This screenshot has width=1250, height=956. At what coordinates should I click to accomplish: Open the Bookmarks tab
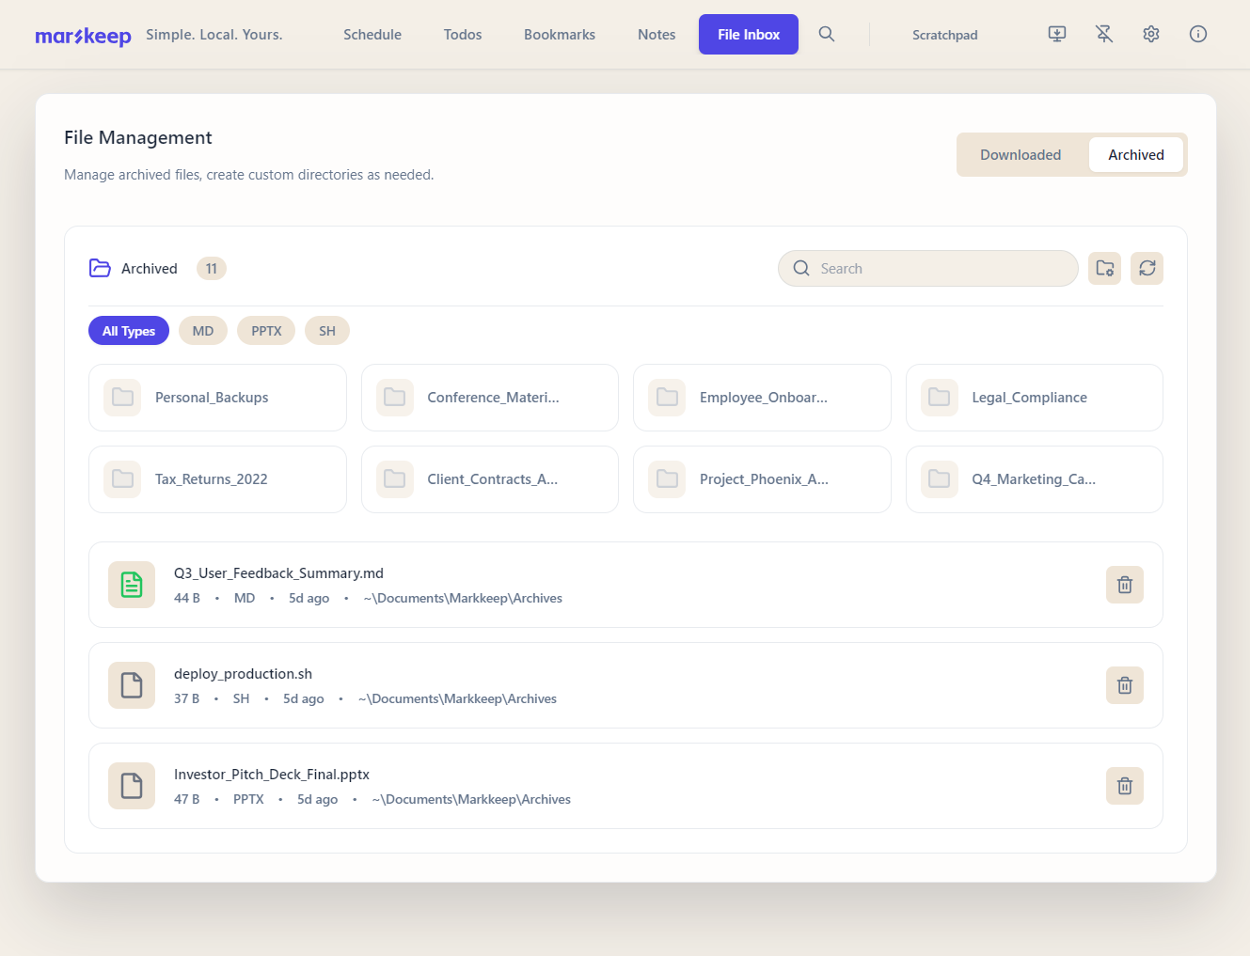tap(560, 35)
